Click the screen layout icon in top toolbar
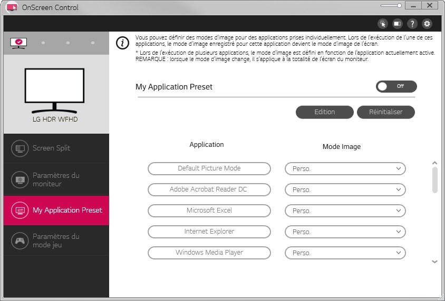445x301 pixels. click(398, 24)
